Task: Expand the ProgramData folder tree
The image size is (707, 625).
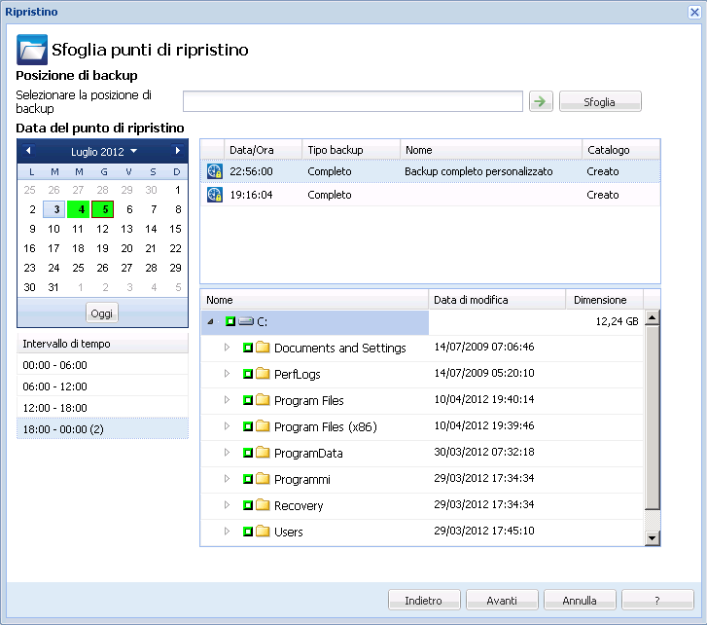Action: tap(228, 453)
